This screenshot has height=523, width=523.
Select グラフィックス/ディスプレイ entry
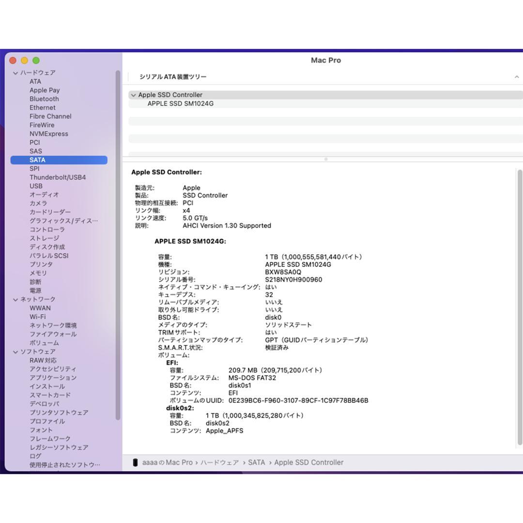64,220
